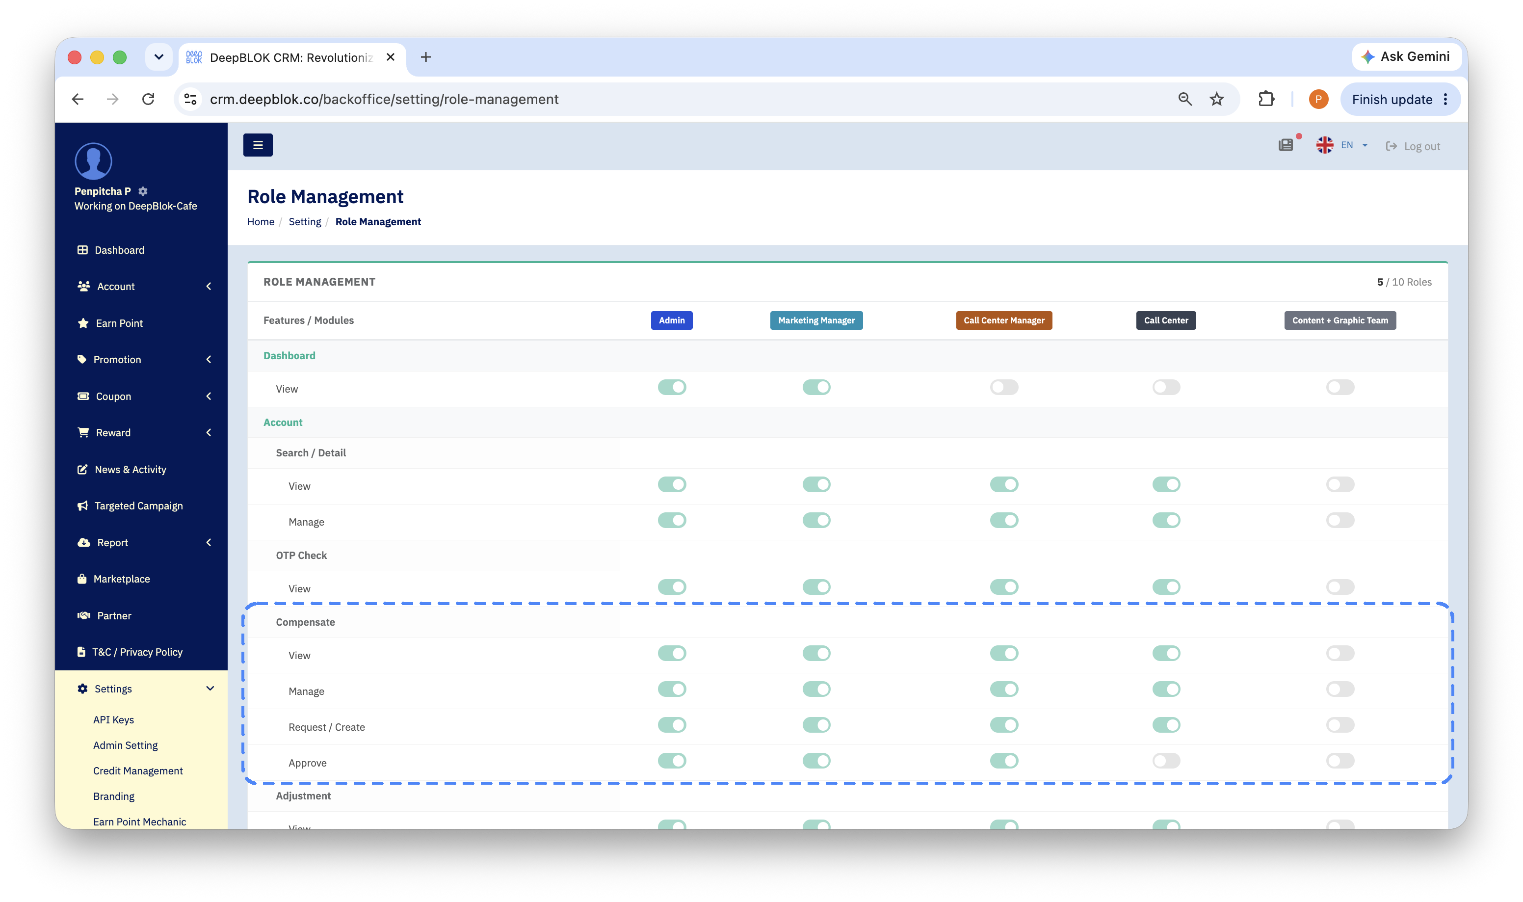
Task: Click the Content + Graphic Team role badge
Action: [1339, 320]
